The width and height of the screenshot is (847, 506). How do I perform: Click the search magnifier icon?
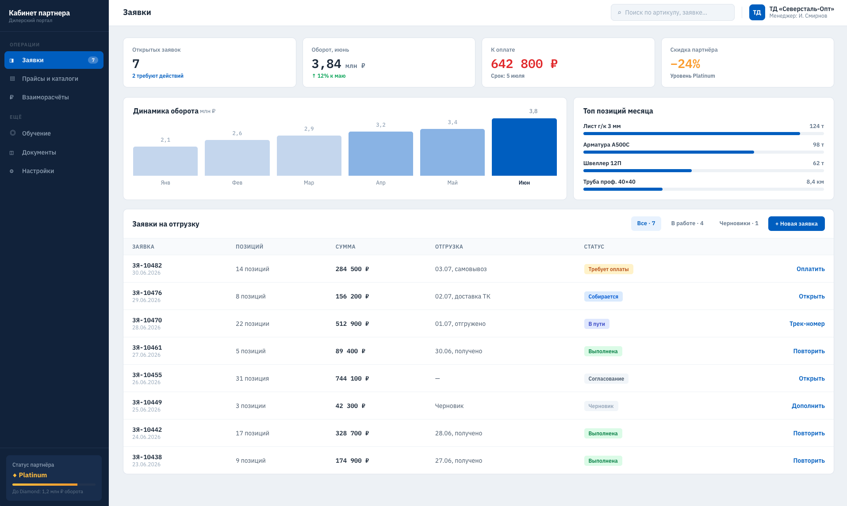(619, 13)
